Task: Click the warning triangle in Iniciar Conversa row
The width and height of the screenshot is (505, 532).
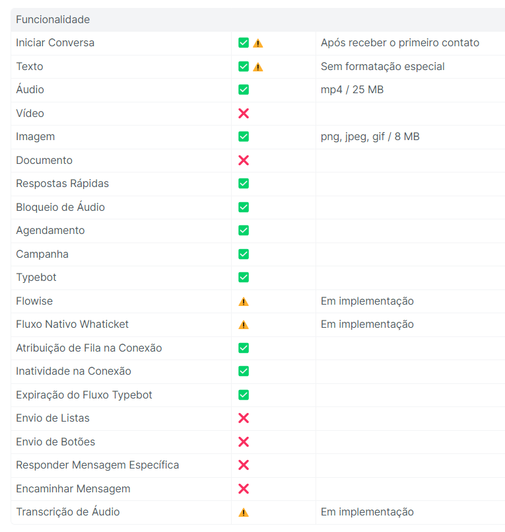Action: tap(258, 43)
